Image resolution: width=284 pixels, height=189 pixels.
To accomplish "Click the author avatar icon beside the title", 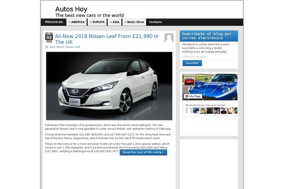I will pyautogui.click(x=169, y=38).
